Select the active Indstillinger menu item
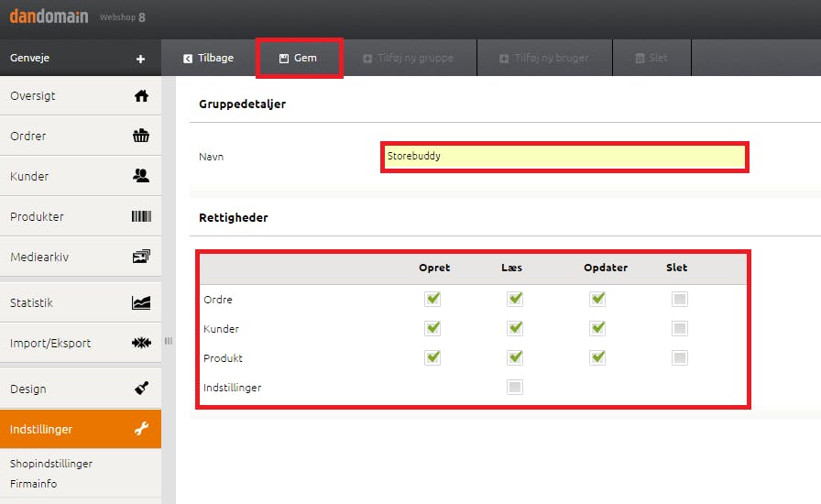The image size is (821, 504). tap(81, 429)
